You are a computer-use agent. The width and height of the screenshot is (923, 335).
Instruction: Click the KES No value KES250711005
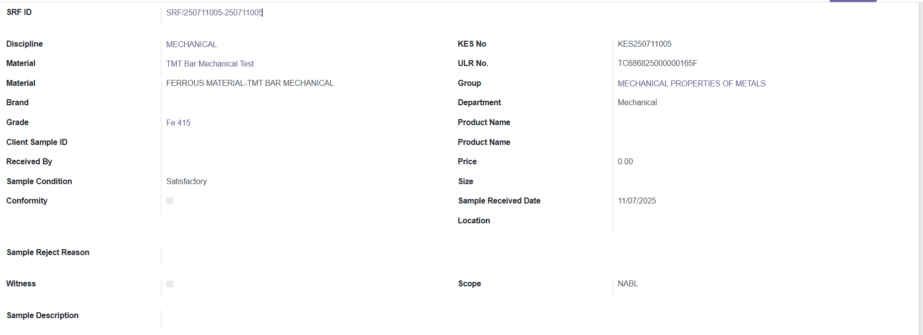[x=644, y=44]
